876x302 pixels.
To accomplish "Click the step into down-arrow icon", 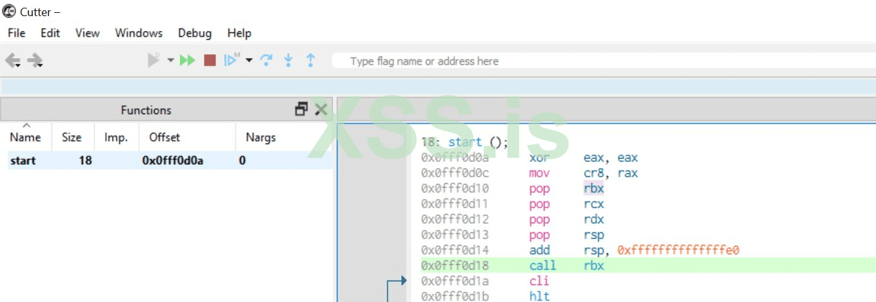I will tap(288, 60).
